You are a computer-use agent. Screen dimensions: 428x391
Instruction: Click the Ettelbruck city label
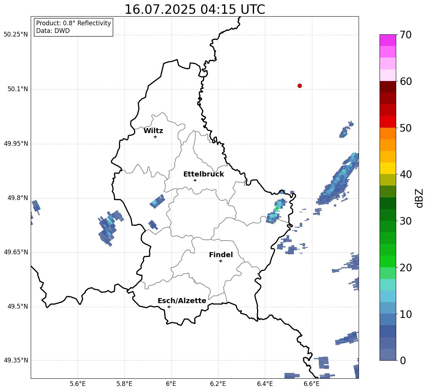coord(204,174)
